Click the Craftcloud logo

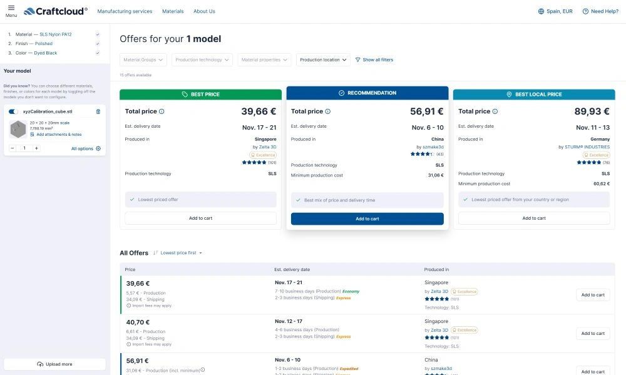55,11
